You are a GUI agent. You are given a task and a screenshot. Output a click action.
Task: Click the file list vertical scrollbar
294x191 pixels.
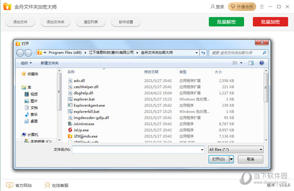click(266, 88)
